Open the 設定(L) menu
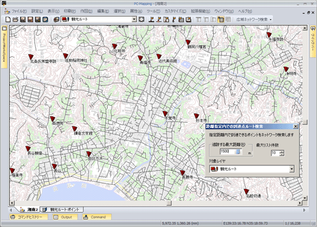 click(x=37, y=11)
